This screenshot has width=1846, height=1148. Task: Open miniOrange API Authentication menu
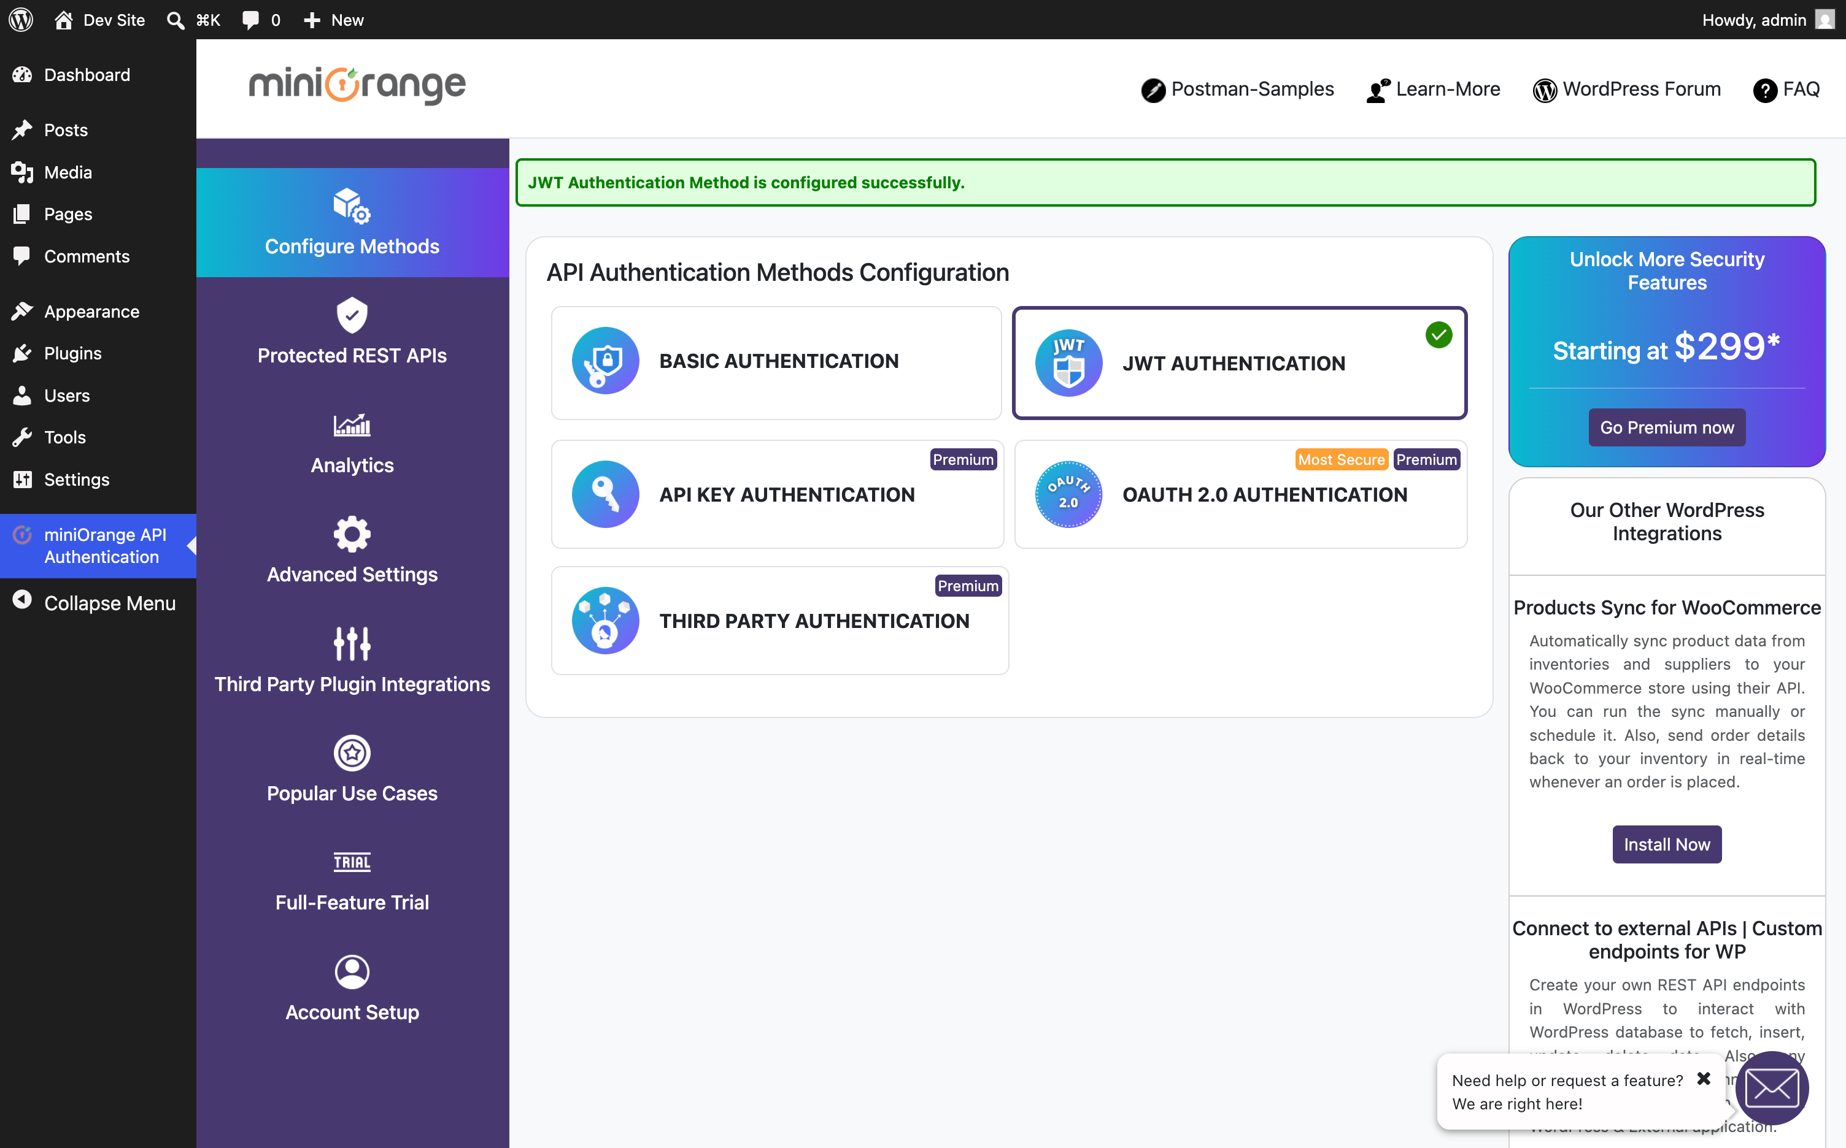click(x=98, y=546)
